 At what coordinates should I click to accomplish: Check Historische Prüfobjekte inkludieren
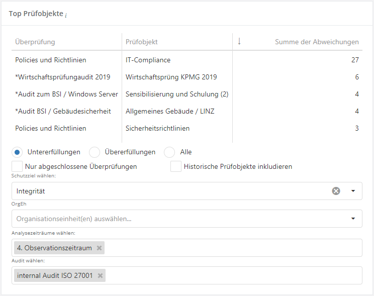point(176,166)
